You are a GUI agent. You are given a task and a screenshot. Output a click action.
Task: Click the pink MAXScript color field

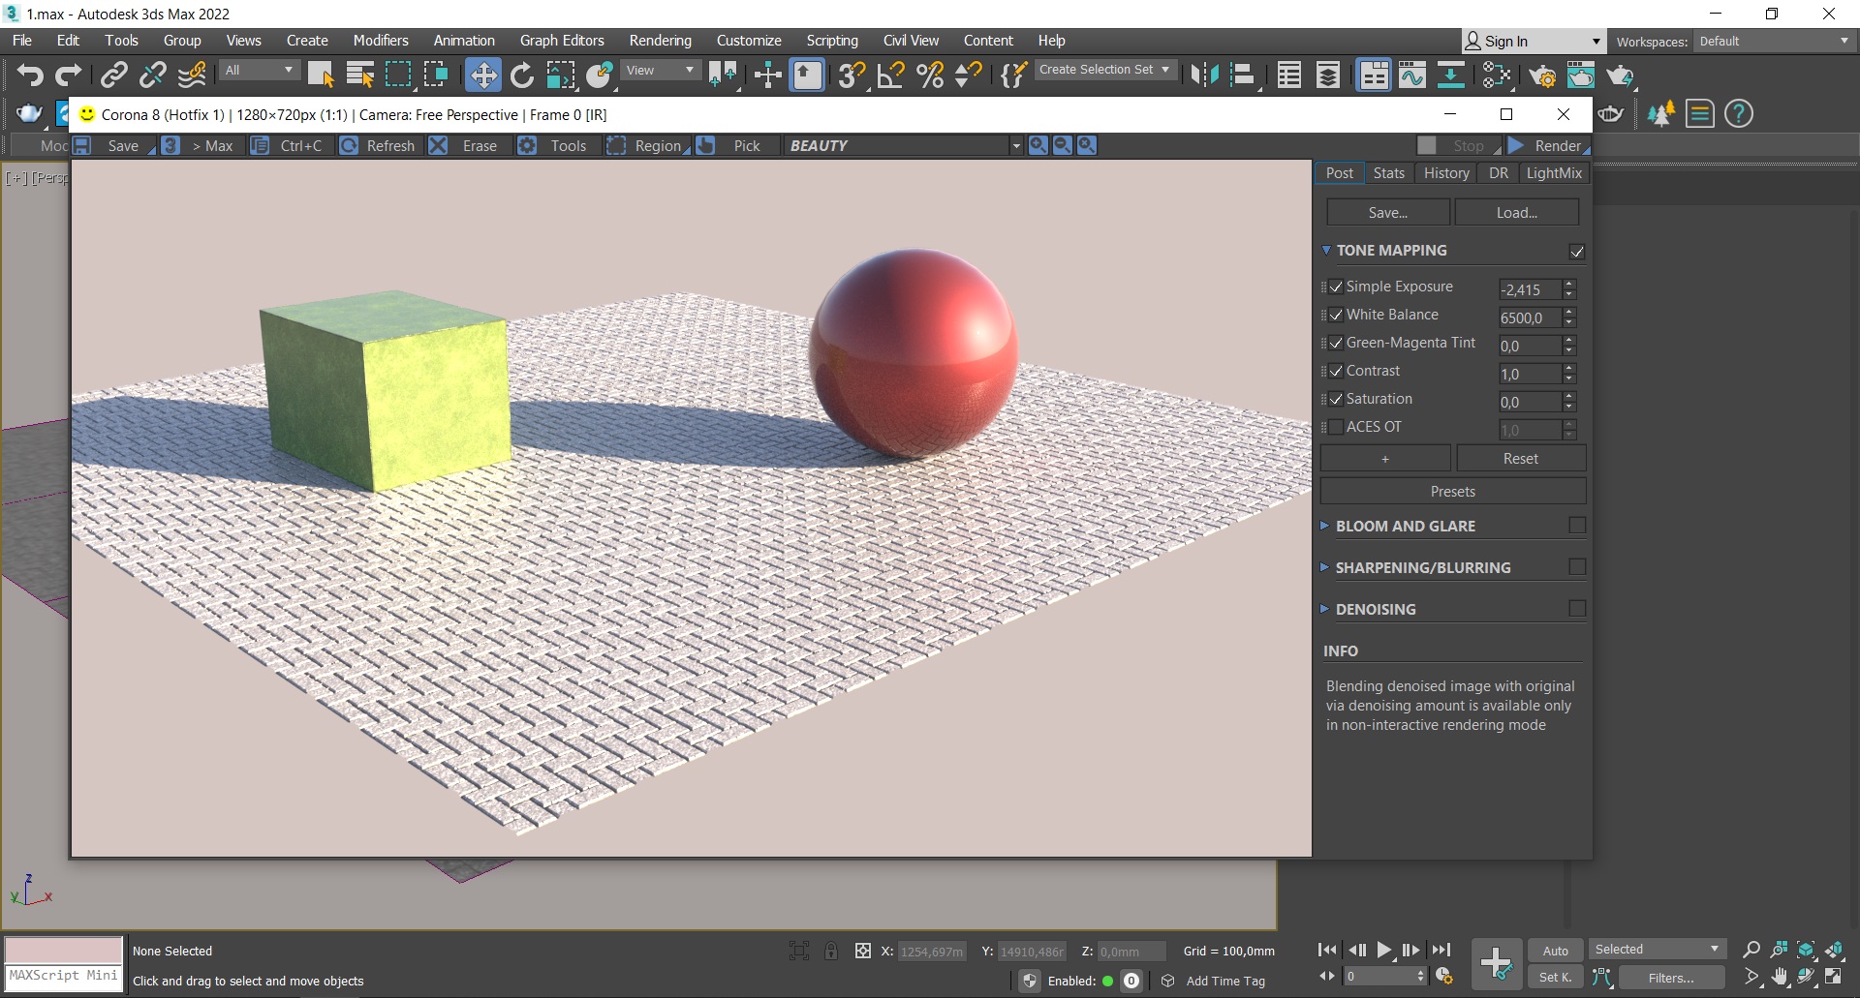(x=64, y=950)
